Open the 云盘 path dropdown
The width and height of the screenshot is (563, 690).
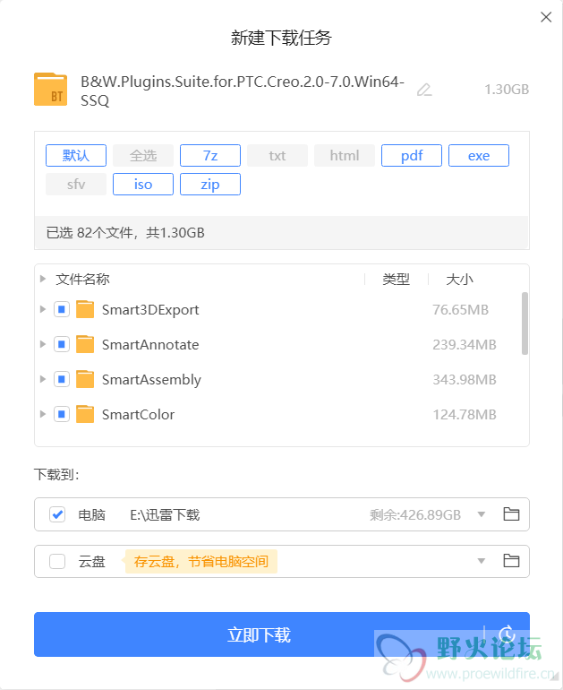482,561
